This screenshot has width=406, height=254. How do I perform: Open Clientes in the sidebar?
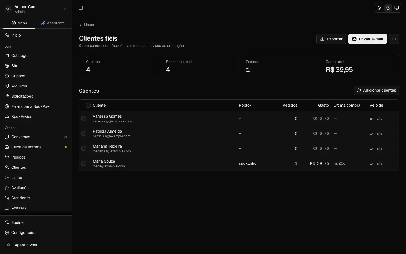[x=36, y=167]
